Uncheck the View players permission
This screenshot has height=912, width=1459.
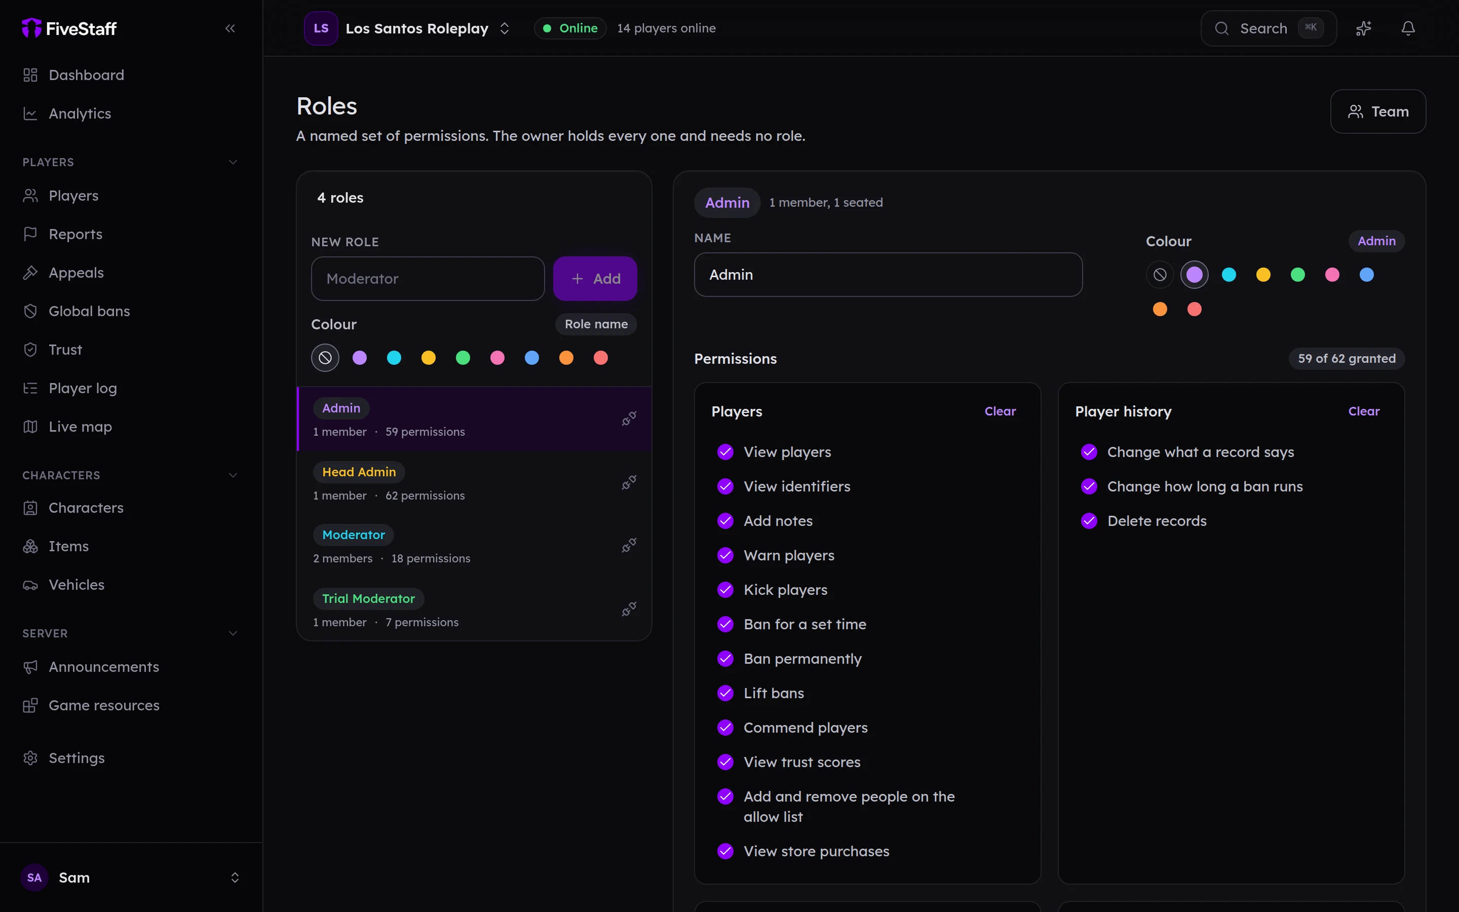tap(725, 452)
